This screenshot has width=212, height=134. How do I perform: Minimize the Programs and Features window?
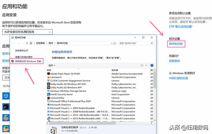click(x=135, y=37)
